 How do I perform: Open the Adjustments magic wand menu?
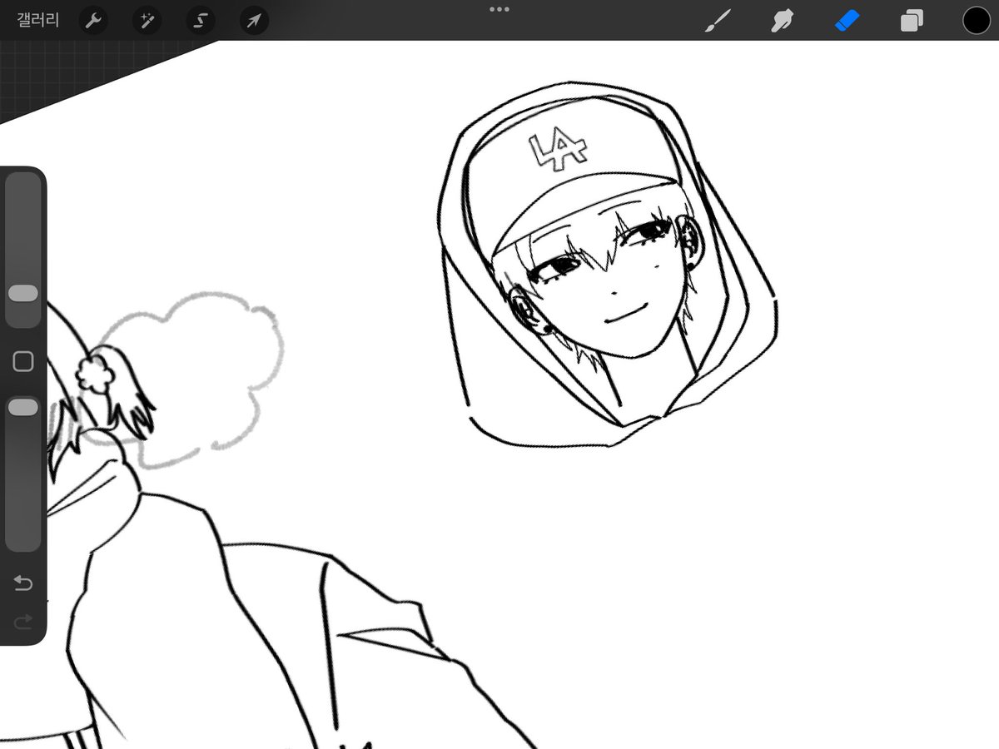click(147, 21)
